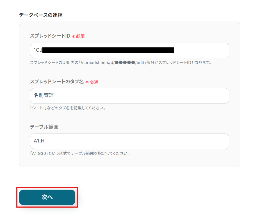Click the 1CJ text in the ID field
This screenshot has height=223, width=258.
pyautogui.click(x=38, y=50)
